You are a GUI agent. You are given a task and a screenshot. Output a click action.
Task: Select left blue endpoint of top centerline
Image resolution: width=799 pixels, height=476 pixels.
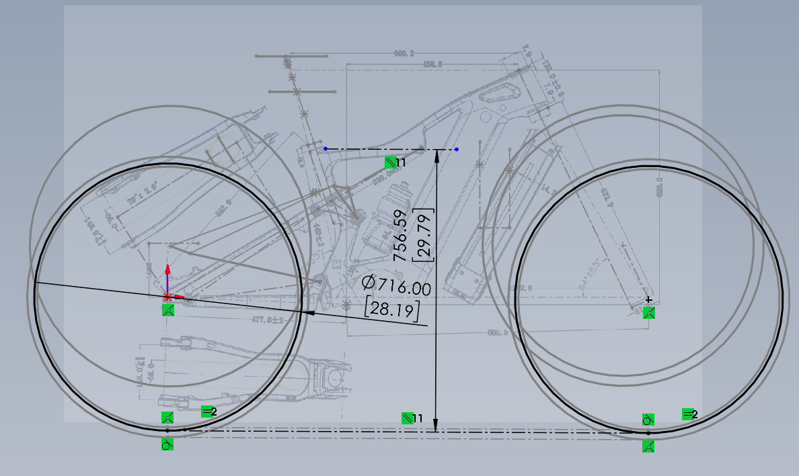point(326,148)
